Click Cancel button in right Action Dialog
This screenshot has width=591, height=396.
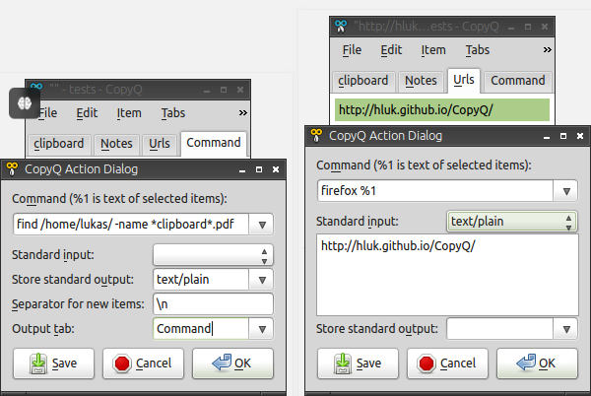pos(447,363)
